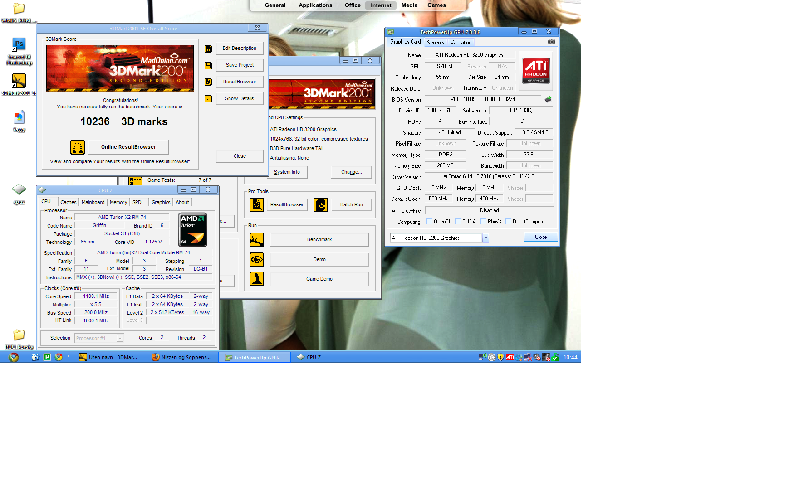789x490 pixels.
Task: Select the Yayyy desktop file icon
Action: point(19,121)
